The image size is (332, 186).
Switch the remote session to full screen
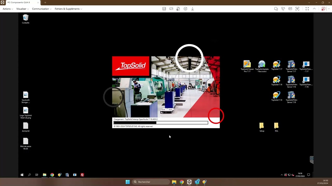coord(307,9)
